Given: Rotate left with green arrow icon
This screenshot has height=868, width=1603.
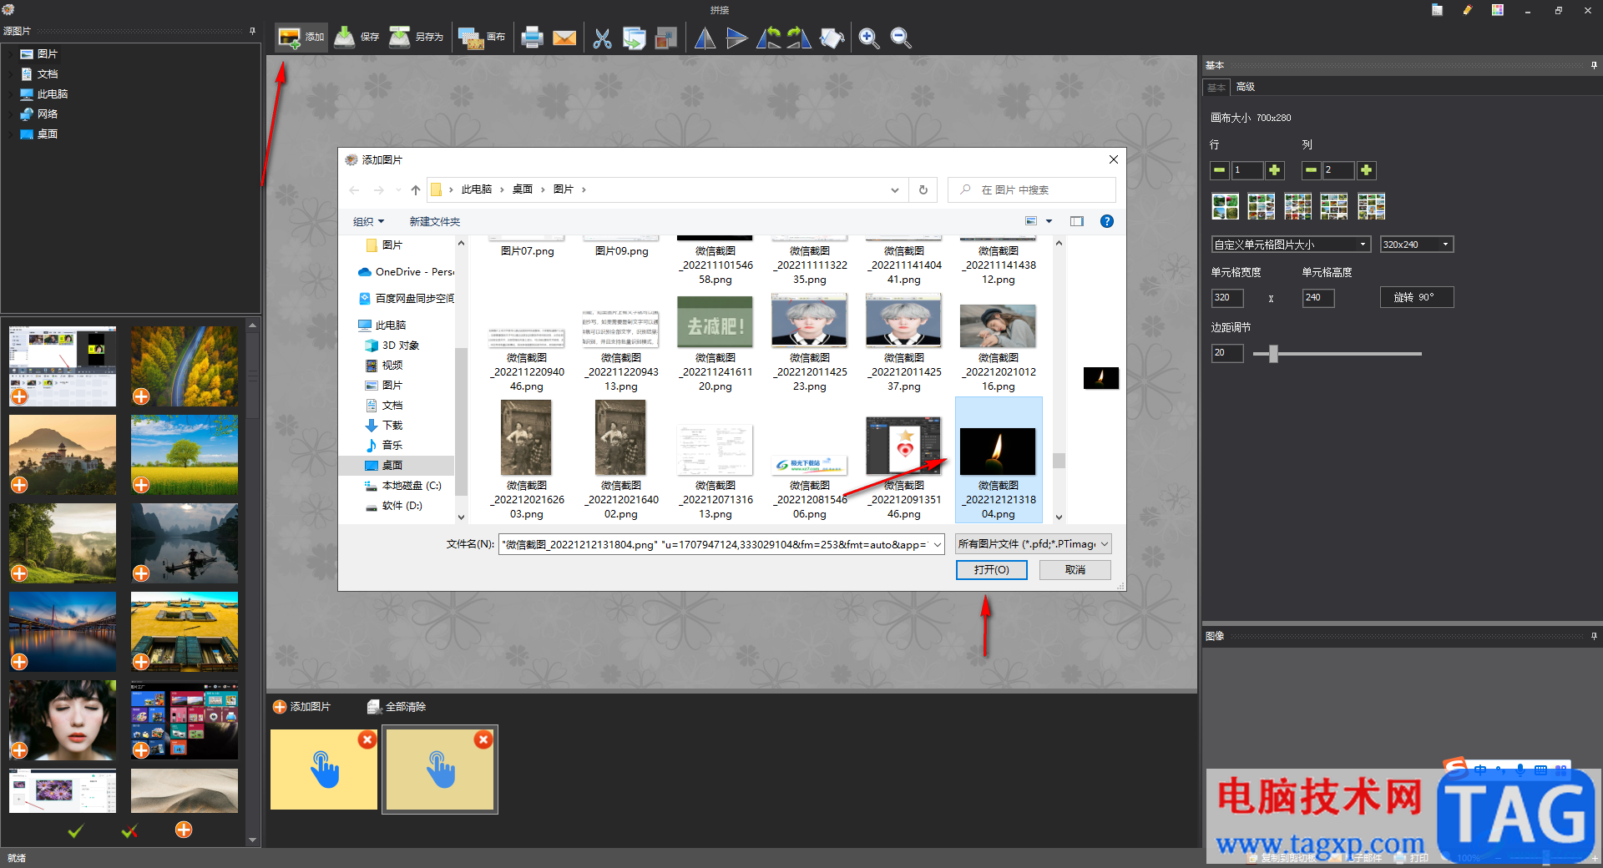Looking at the screenshot, I should point(768,38).
